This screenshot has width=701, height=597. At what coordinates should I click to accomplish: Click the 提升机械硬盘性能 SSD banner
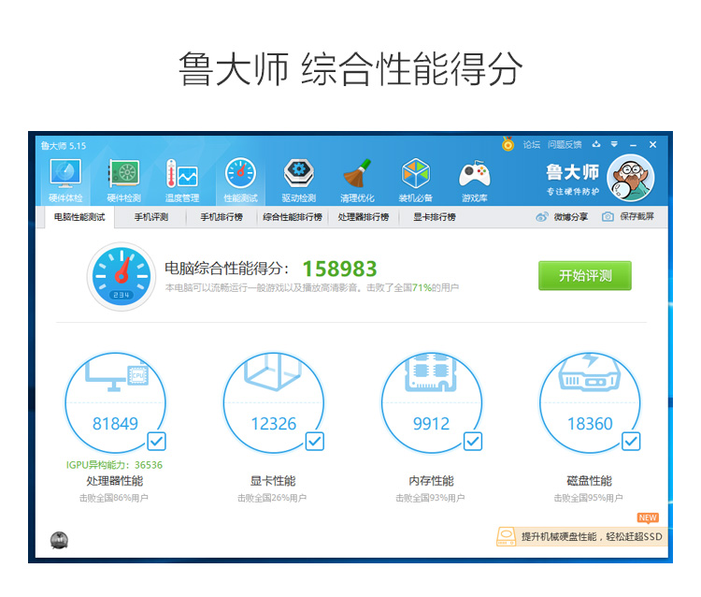coord(581,536)
